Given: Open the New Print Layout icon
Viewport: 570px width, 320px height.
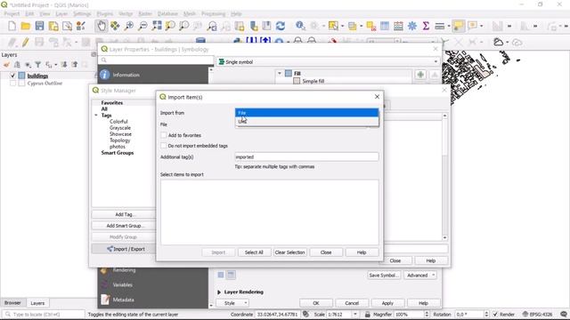Looking at the screenshot, I should tap(53, 26).
